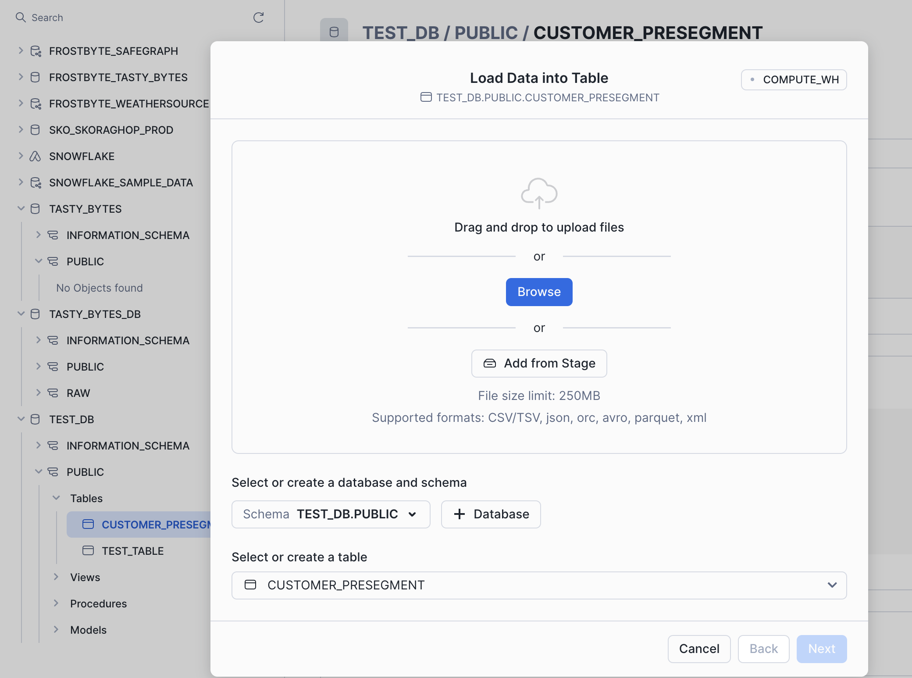This screenshot has height=678, width=912.
Task: Click the TEST_TABLE table icon
Action: 88,551
